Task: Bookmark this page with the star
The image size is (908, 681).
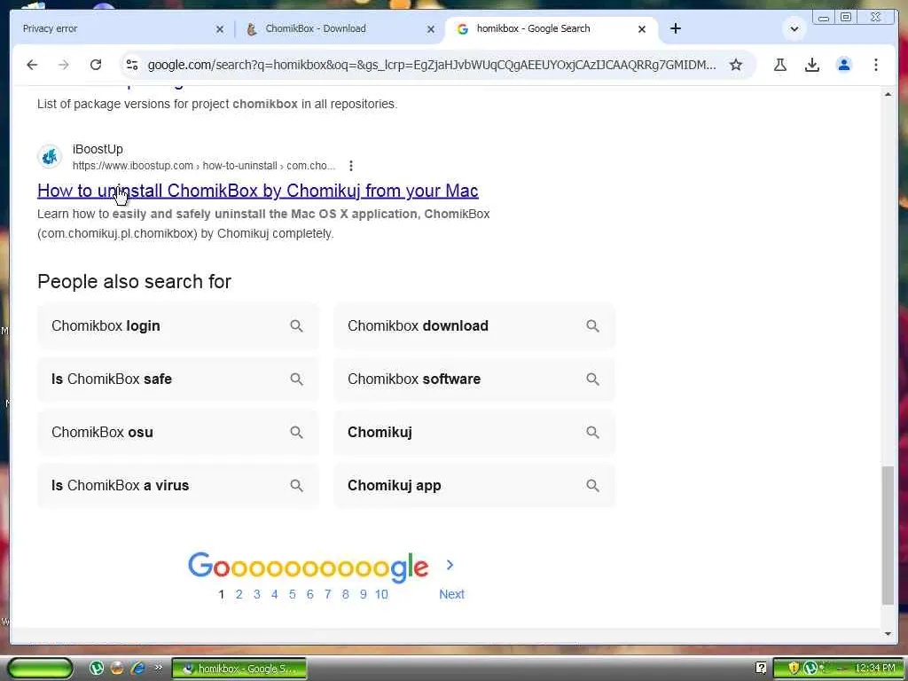Action: point(735,65)
